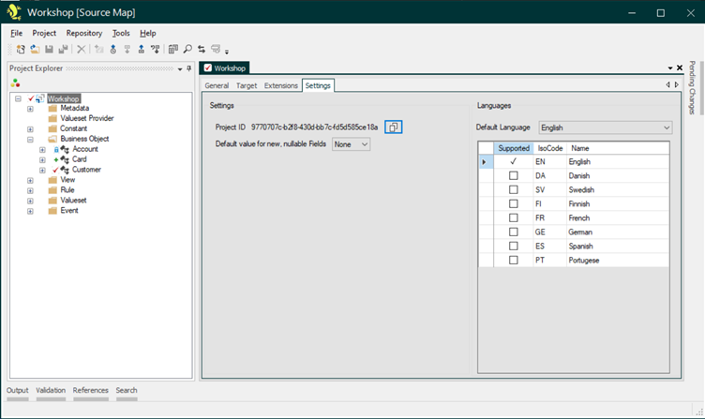Viewport: 705px width, 419px height.
Task: Open the Repository menu
Action: coord(83,33)
